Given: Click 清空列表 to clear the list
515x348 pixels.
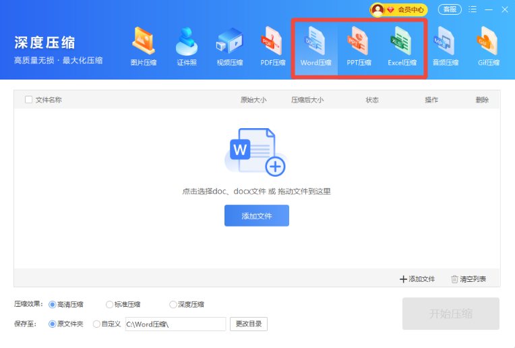Looking at the screenshot, I should point(468,279).
